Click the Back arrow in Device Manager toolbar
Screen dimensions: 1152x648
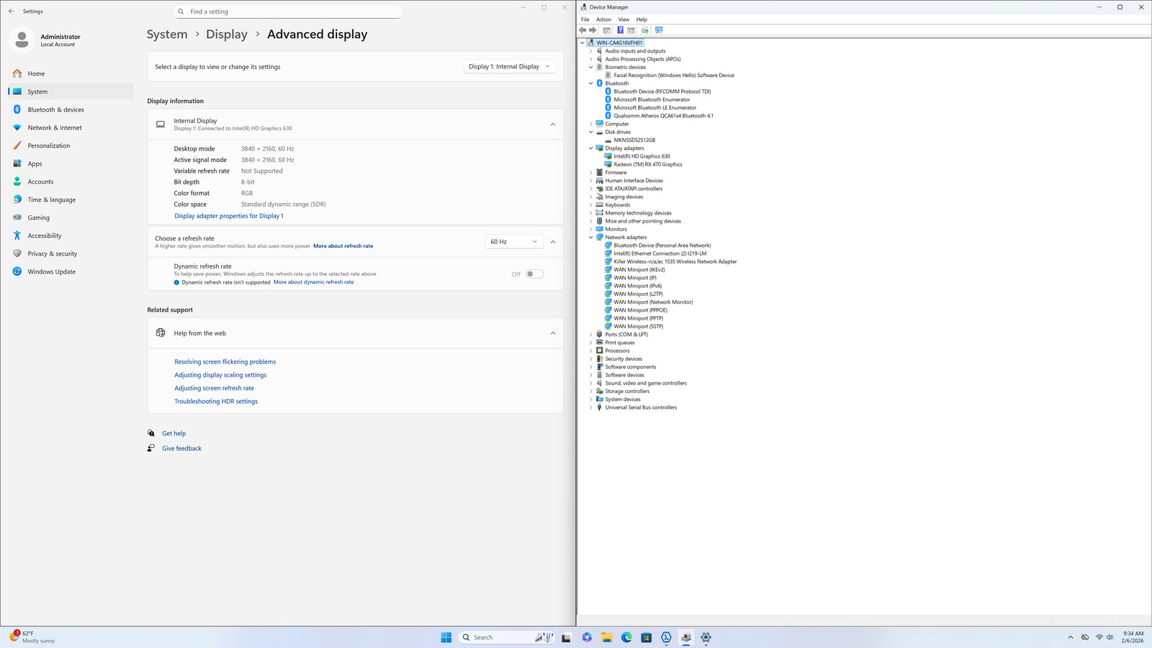[x=582, y=30]
